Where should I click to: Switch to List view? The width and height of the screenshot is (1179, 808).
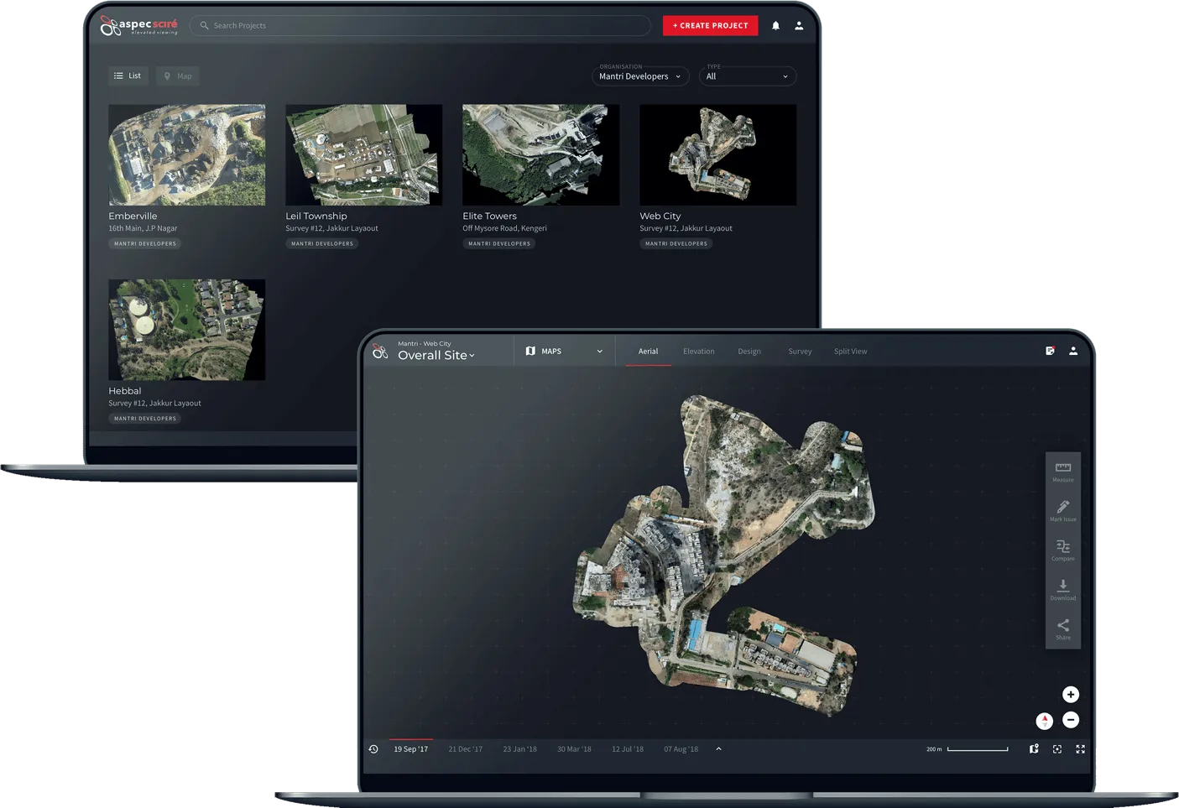[x=128, y=76]
